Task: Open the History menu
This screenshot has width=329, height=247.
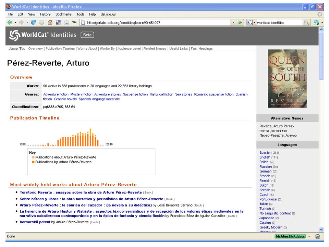Action: (45, 14)
